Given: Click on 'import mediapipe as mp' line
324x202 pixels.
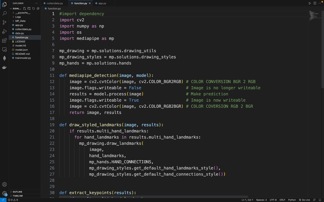Looking at the screenshot, I should pos(86,38).
